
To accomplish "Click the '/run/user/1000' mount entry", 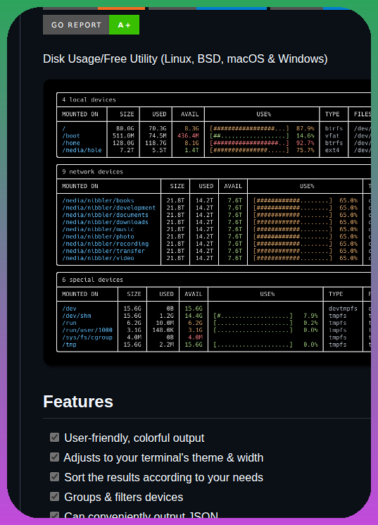I will [x=87, y=330].
